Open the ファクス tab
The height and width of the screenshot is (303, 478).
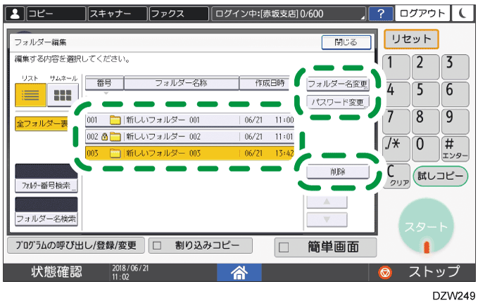179,13
